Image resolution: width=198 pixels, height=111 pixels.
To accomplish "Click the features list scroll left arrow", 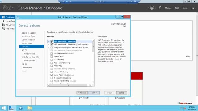I will [49, 85].
